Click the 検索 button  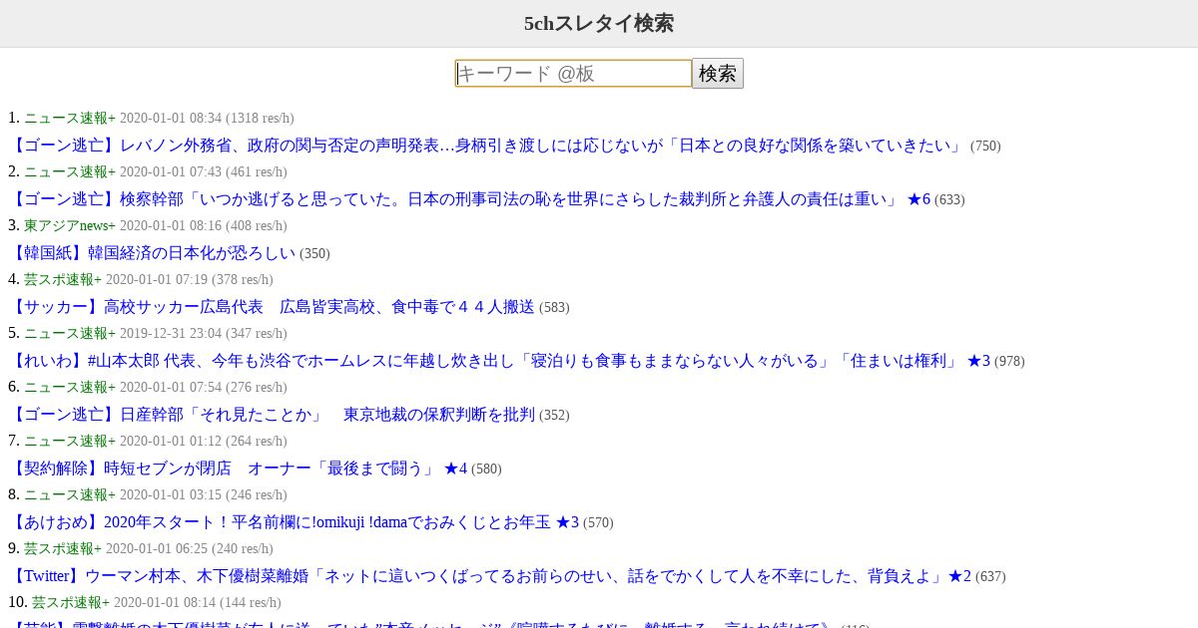pyautogui.click(x=718, y=74)
